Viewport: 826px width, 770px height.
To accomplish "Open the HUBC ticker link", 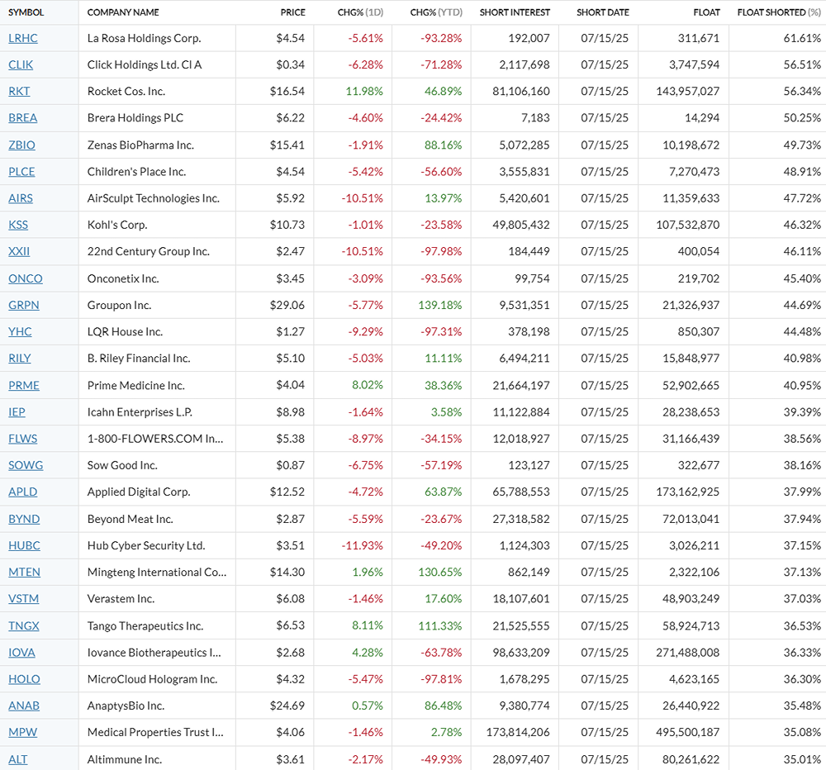I will coord(24,545).
